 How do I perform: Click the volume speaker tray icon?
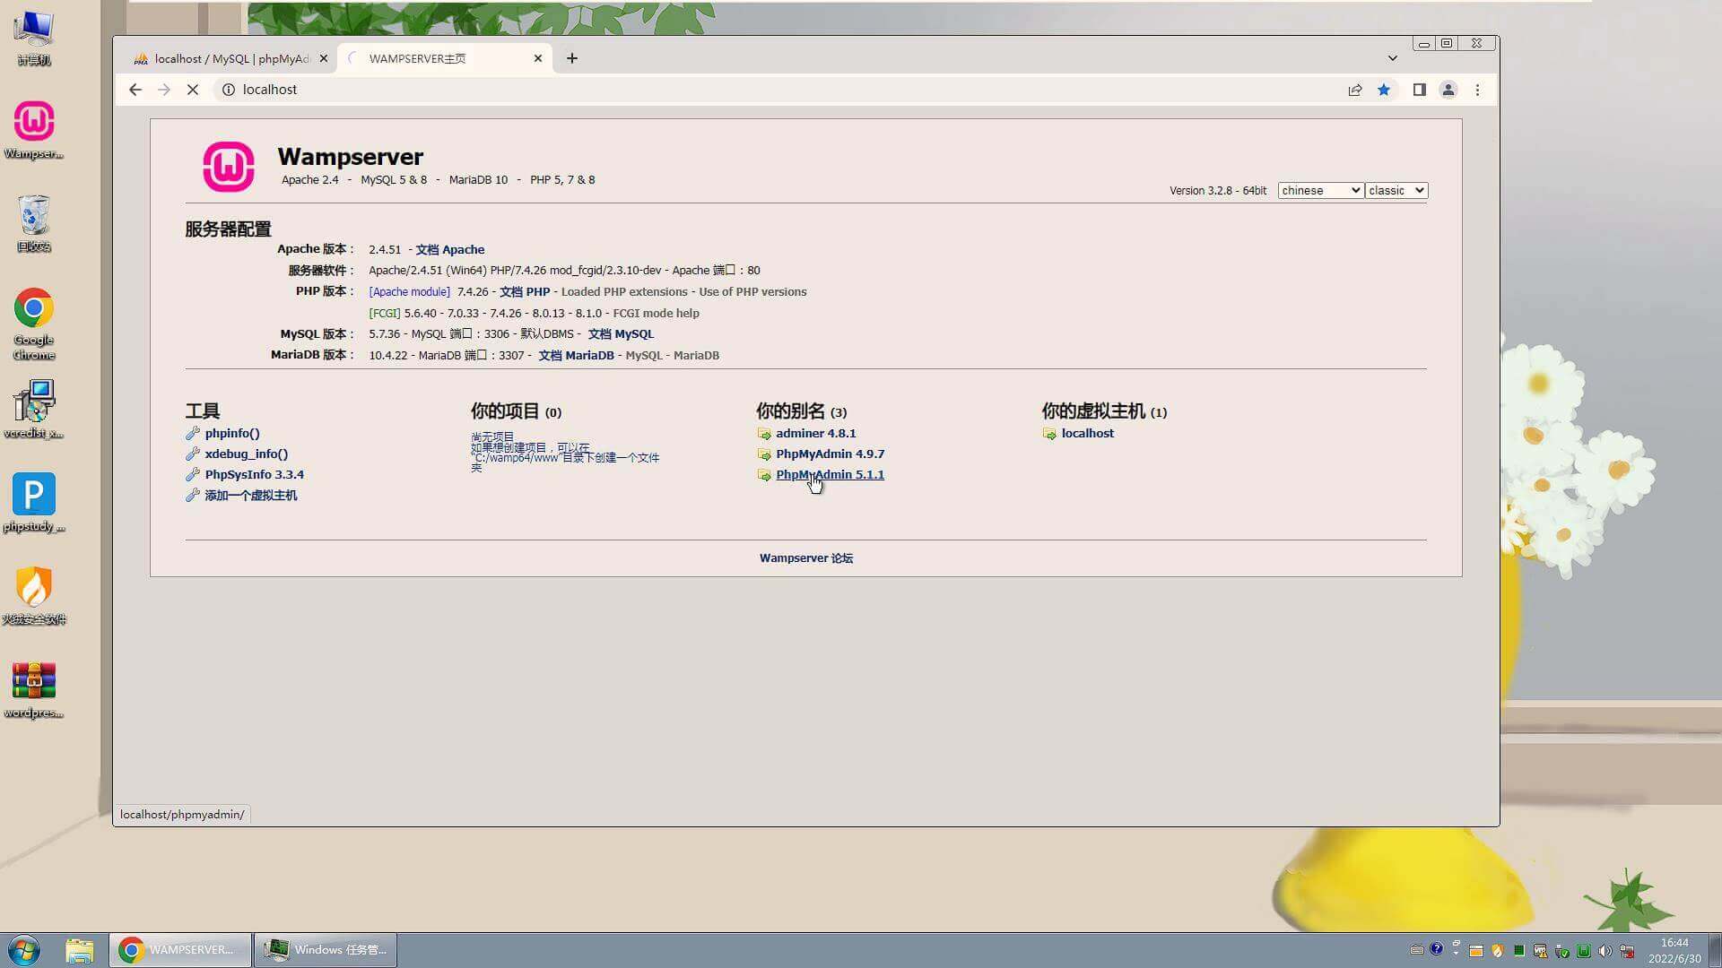1605,951
